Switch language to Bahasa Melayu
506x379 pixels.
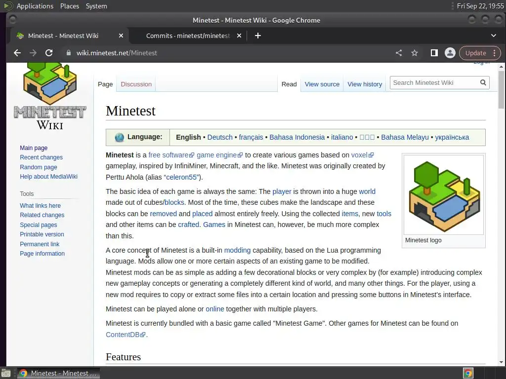[x=405, y=137]
